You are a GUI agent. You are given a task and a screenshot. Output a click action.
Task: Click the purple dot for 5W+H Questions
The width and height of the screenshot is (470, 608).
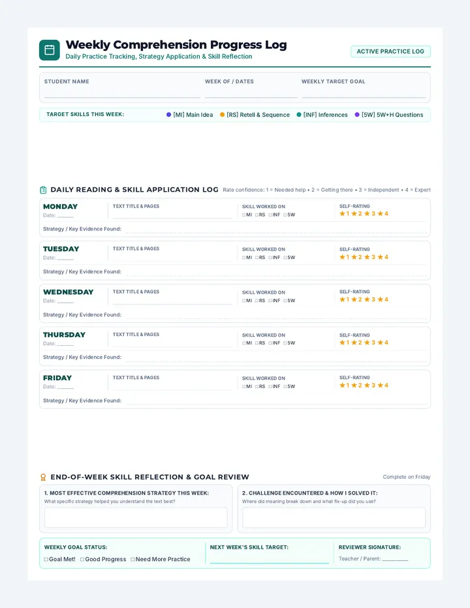pyautogui.click(x=357, y=115)
